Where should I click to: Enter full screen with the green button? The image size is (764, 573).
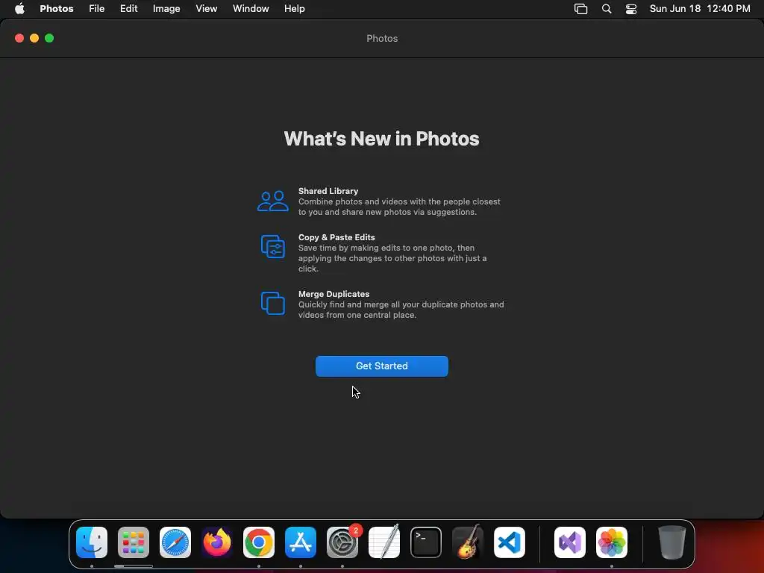click(x=49, y=38)
